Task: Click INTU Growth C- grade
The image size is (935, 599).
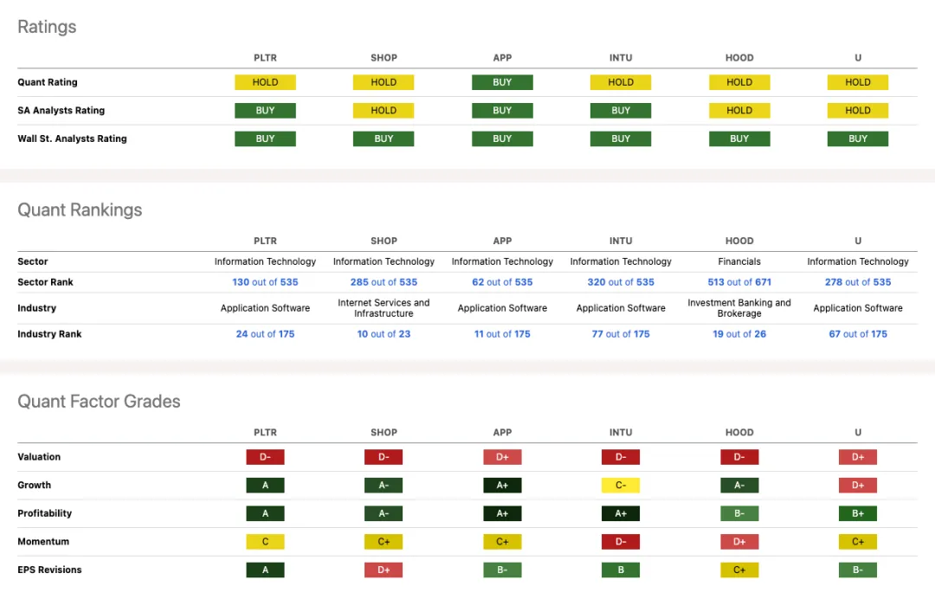Action: (621, 486)
